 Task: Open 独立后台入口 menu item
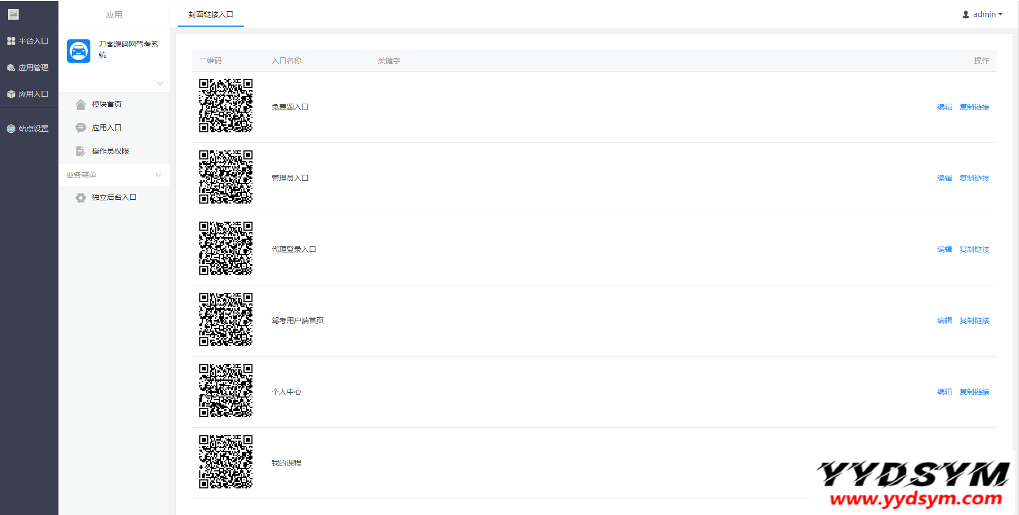[114, 198]
